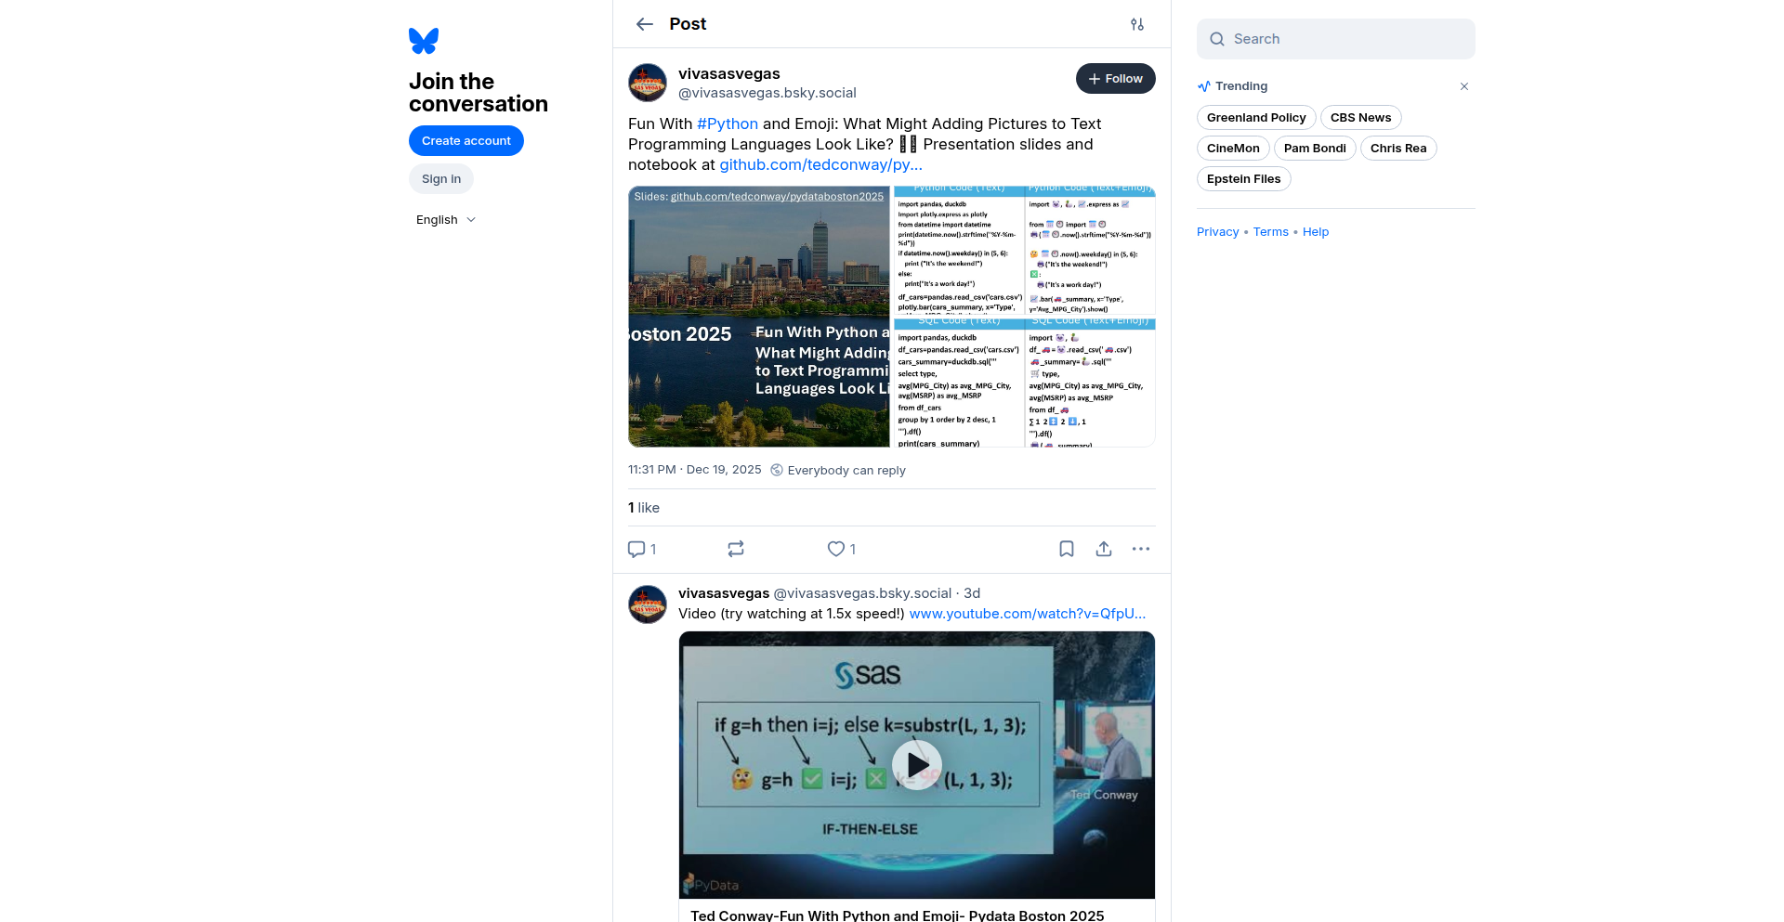Click the Create account button

point(466,141)
